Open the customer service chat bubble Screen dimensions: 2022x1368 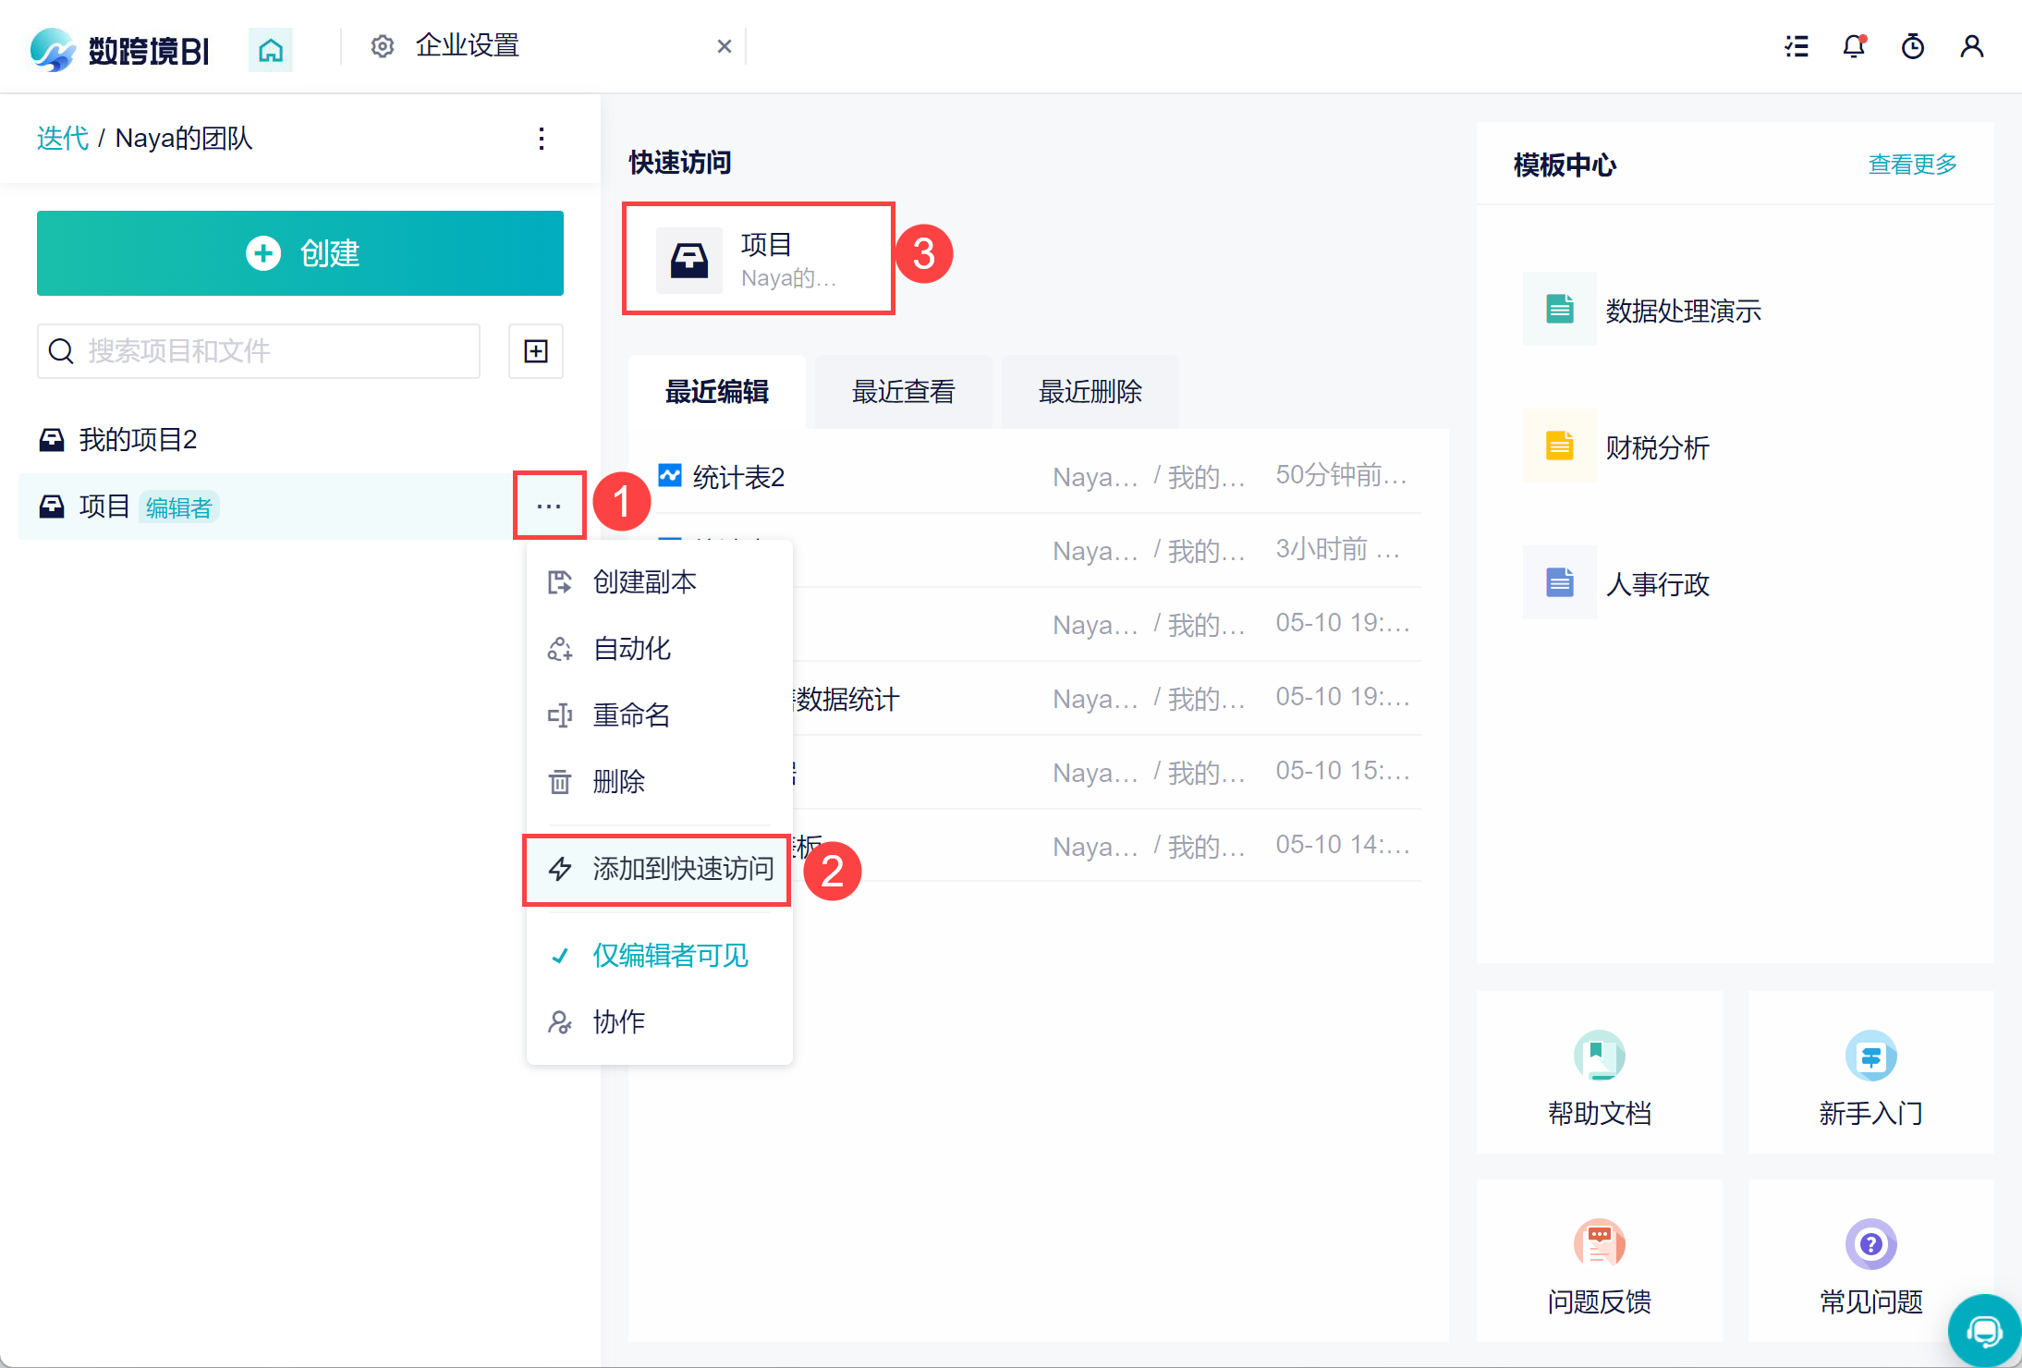coord(1983,1331)
